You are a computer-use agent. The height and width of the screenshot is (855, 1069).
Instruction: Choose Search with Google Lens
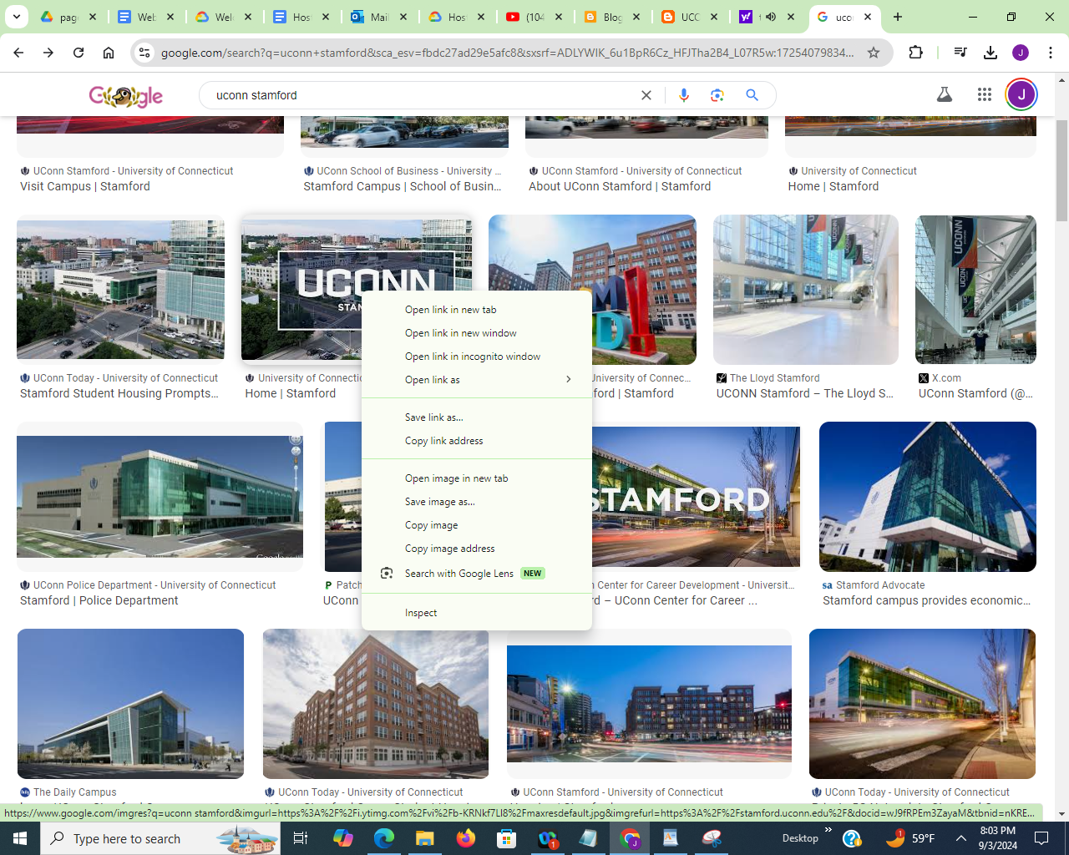pyautogui.click(x=477, y=574)
